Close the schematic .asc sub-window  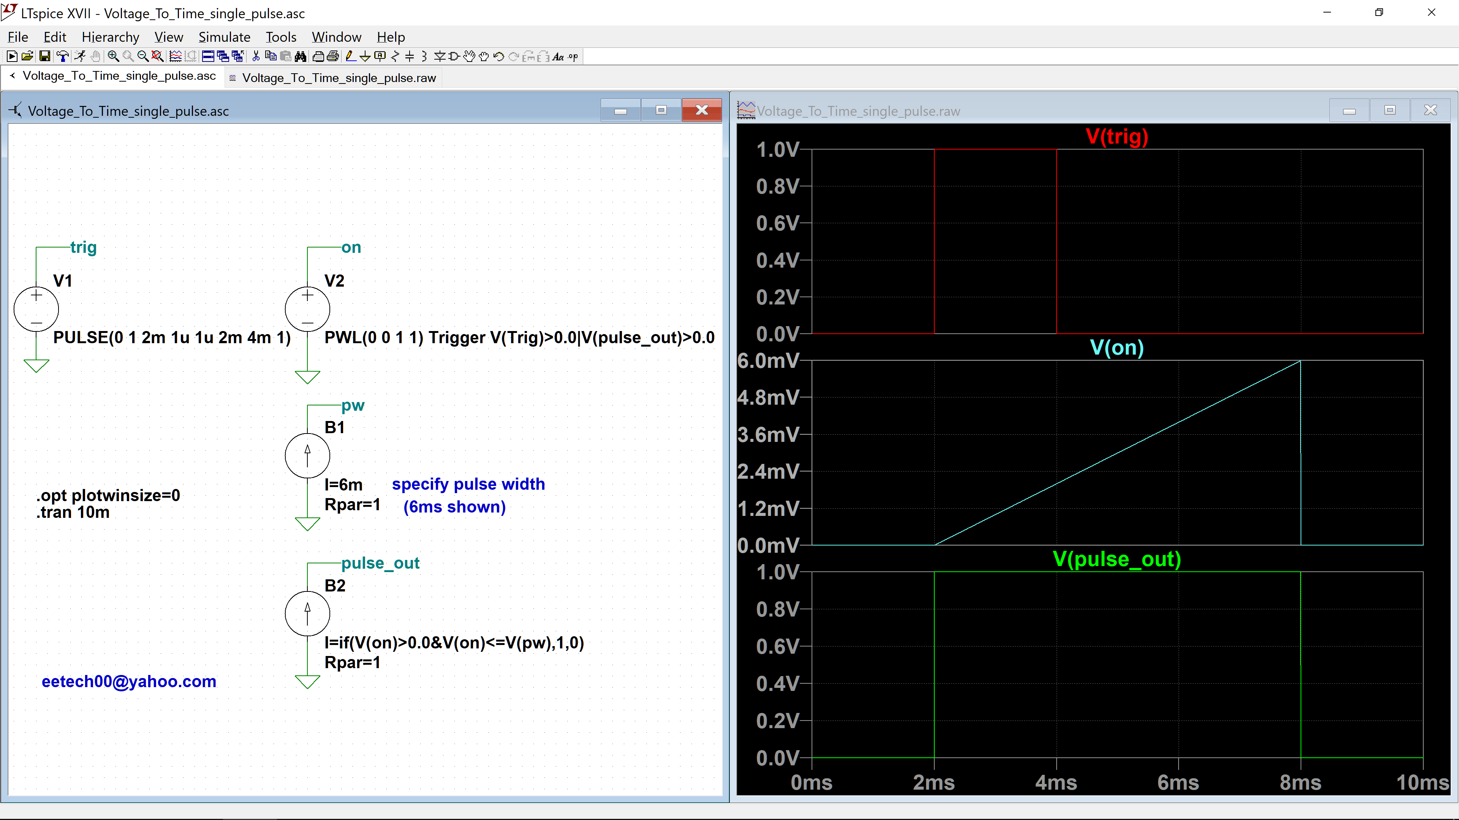tap(702, 110)
